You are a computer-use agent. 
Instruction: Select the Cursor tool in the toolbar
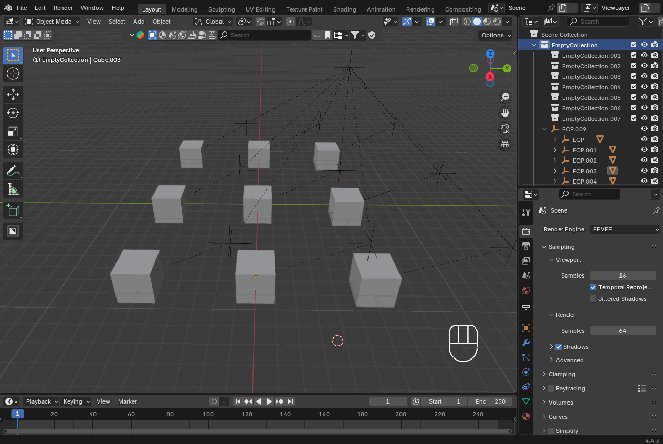(13, 73)
